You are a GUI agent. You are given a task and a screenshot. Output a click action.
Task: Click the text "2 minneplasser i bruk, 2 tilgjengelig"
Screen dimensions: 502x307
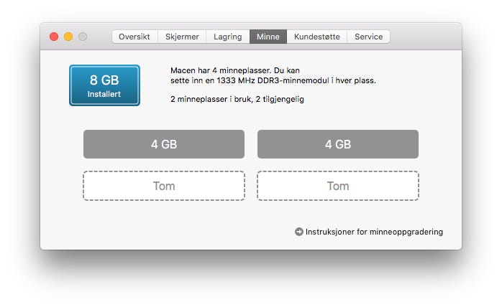237,99
